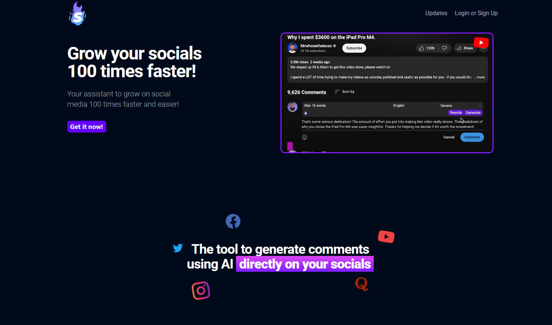Open the Generic tone dropdown
Image resolution: width=552 pixels, height=325 pixels.
click(461, 105)
